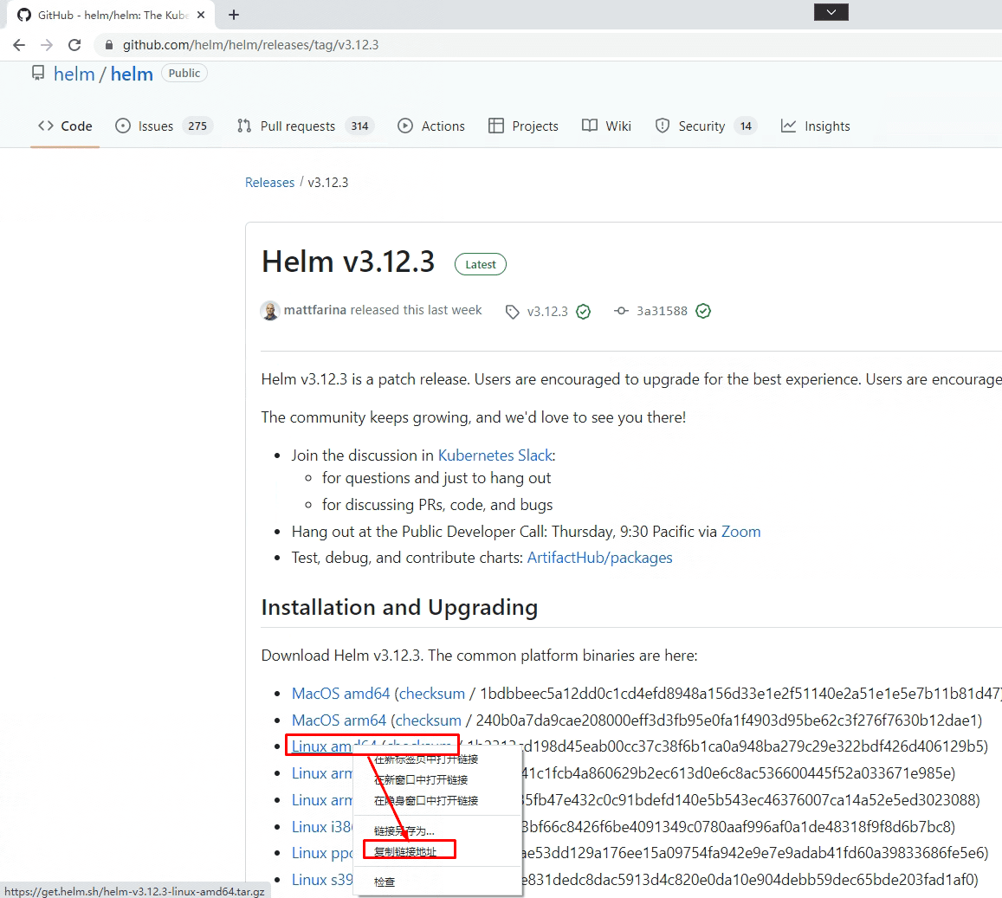Open a new tab with the plus icon

click(x=234, y=15)
